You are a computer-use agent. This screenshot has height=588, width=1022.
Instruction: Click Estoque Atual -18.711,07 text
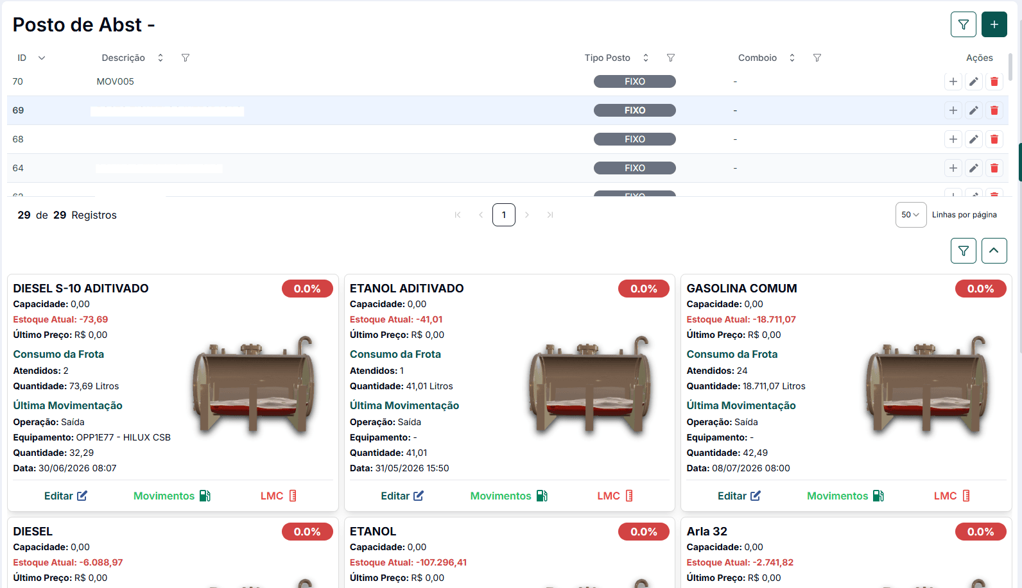point(741,319)
